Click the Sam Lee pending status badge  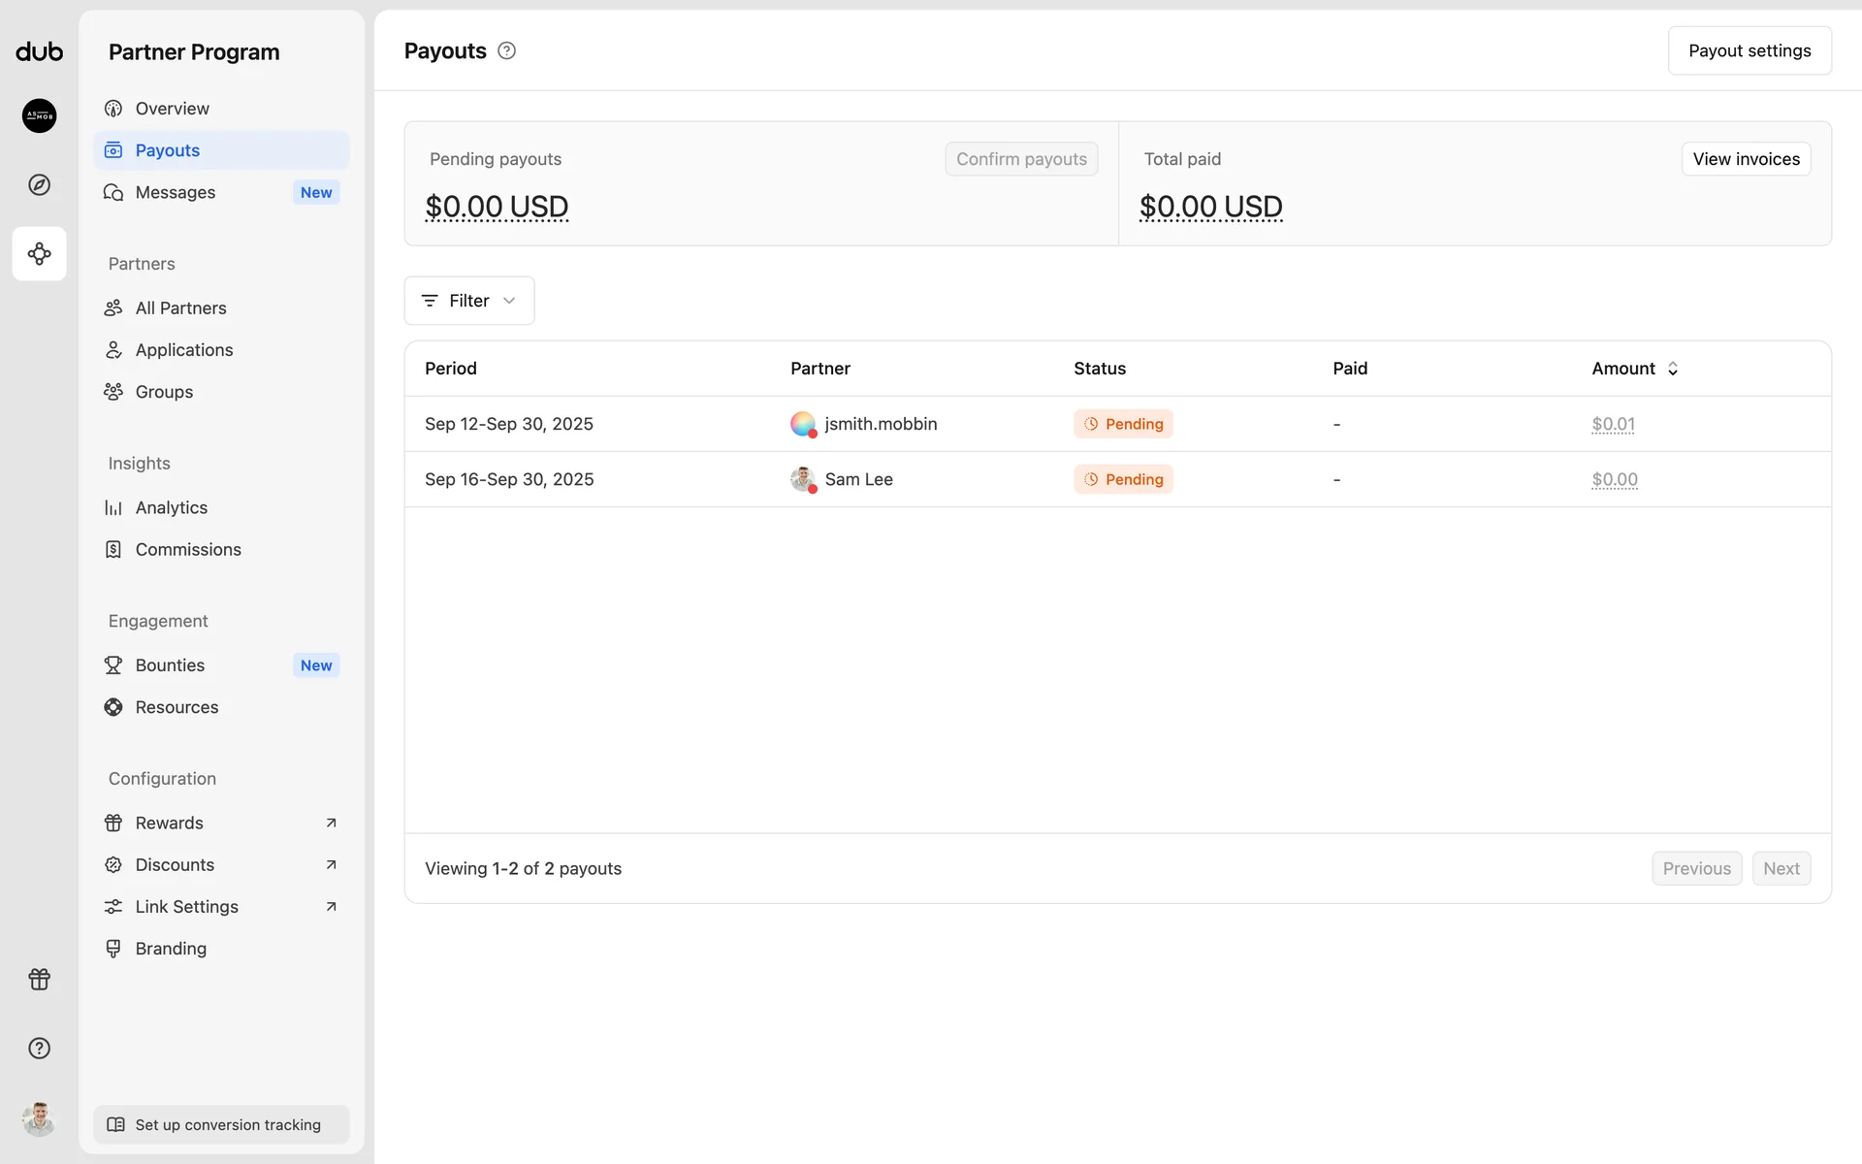pyautogui.click(x=1123, y=479)
